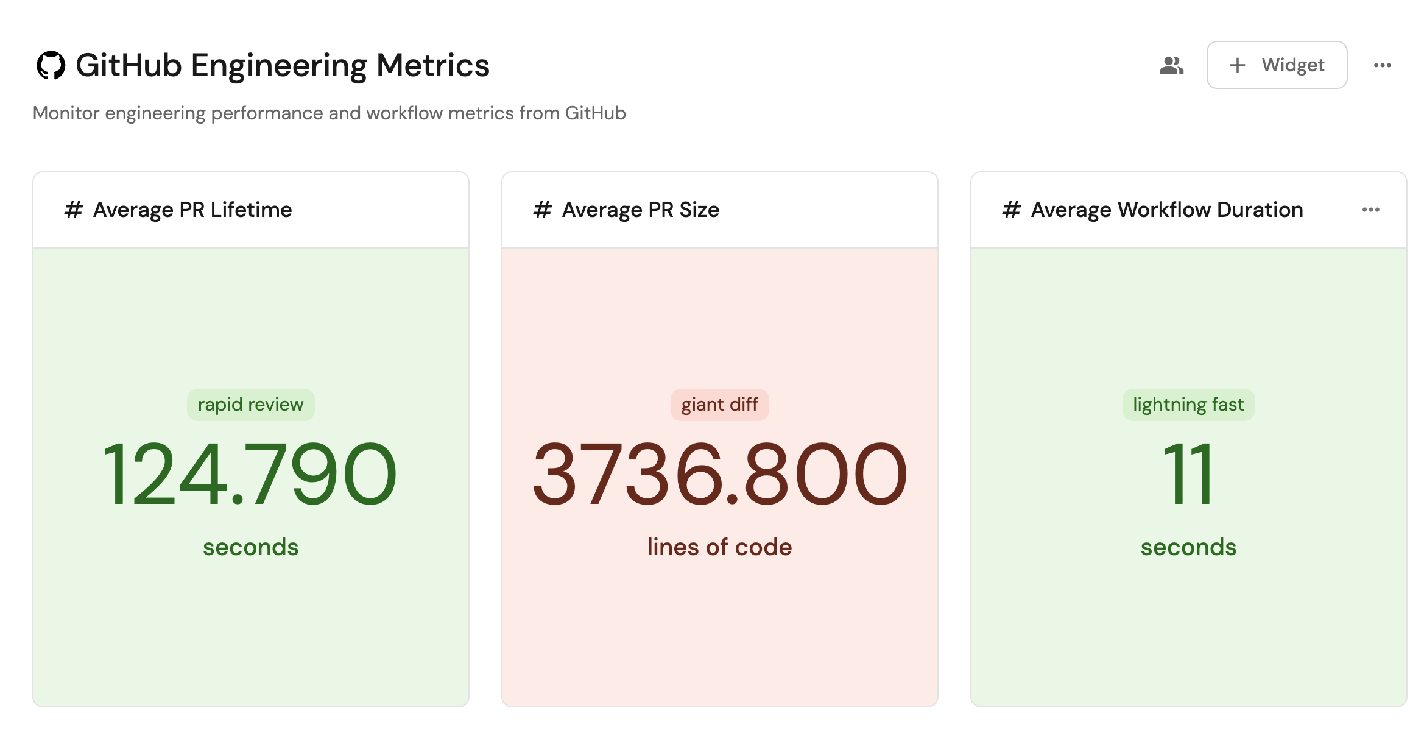1424x730 pixels.
Task: Open the Average Workflow Duration widget menu
Action: pyautogui.click(x=1372, y=209)
